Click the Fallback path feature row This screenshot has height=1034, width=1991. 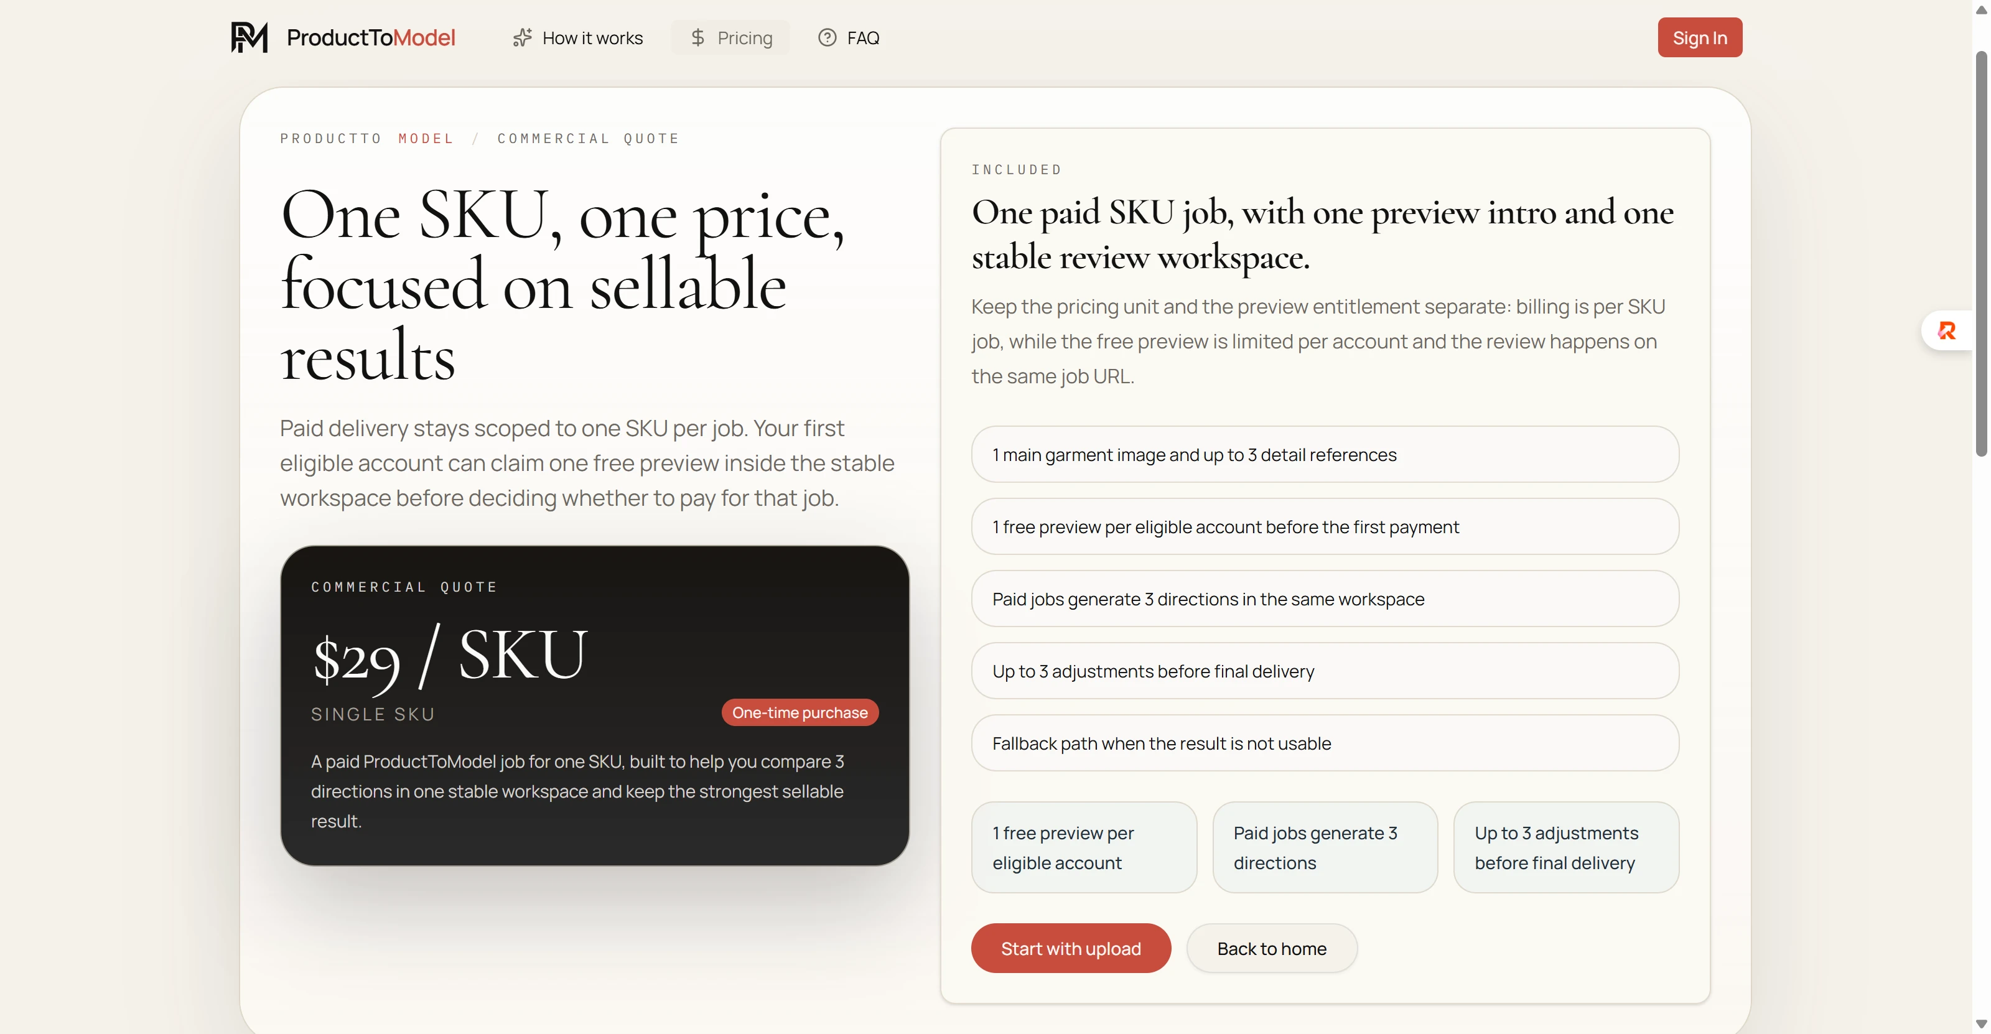pyautogui.click(x=1325, y=743)
